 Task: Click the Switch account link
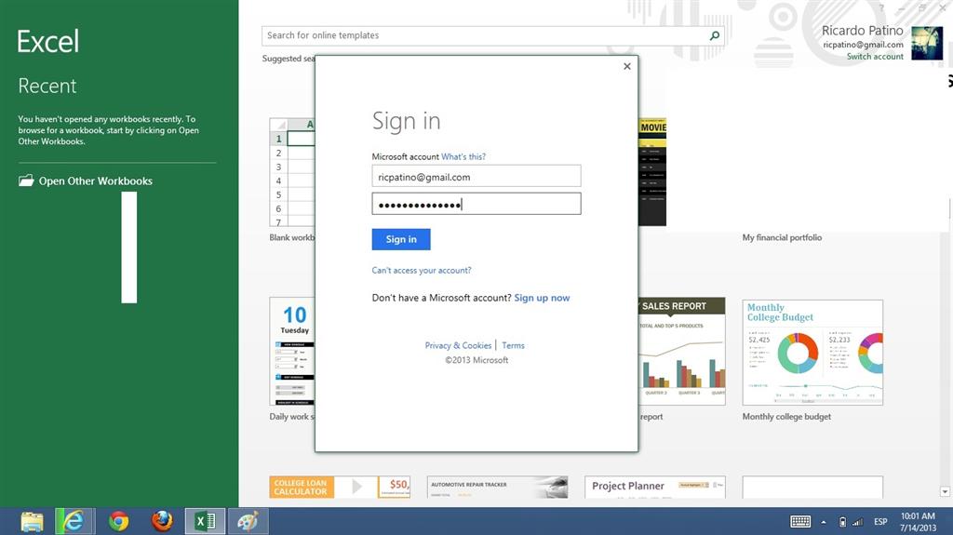875,57
